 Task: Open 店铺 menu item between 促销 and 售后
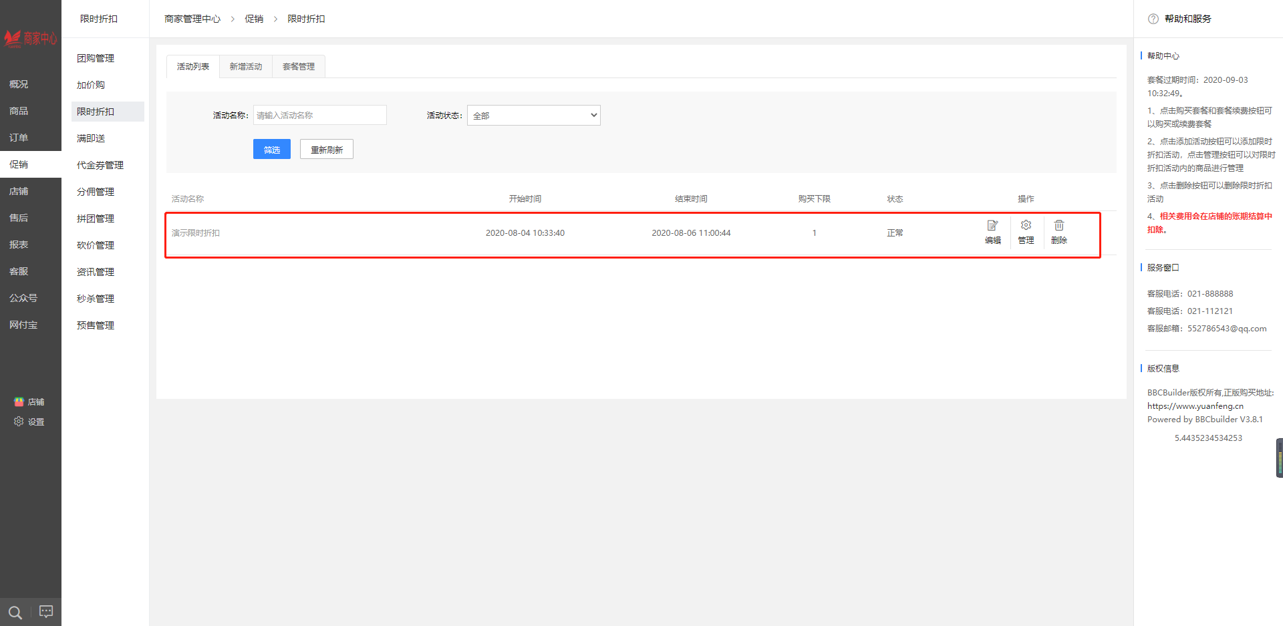tap(31, 191)
